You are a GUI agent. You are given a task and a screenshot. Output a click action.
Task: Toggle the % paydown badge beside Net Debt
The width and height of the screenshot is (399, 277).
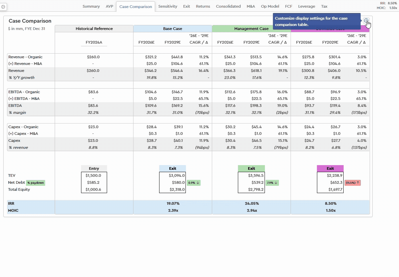35,182
